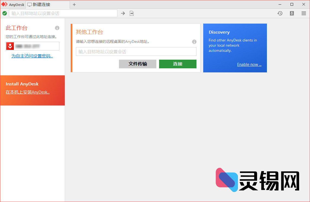The width and height of the screenshot is (310, 202).
Task: Open the recent sessions history icon
Action: pos(280,13)
